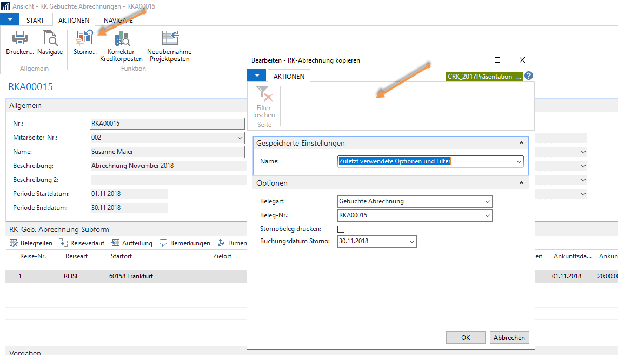Collapse the Optionen section

pos(521,183)
